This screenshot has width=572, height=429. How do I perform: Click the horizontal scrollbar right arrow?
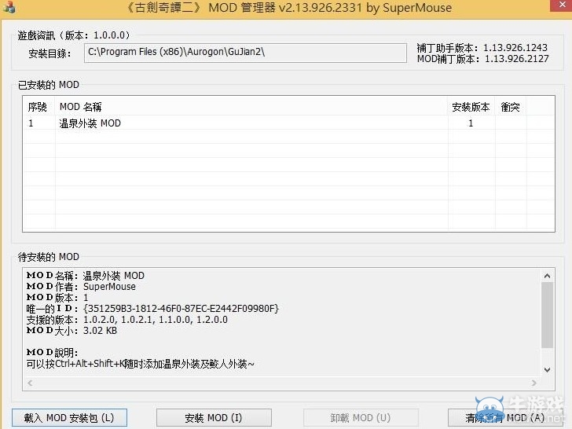[x=533, y=383]
